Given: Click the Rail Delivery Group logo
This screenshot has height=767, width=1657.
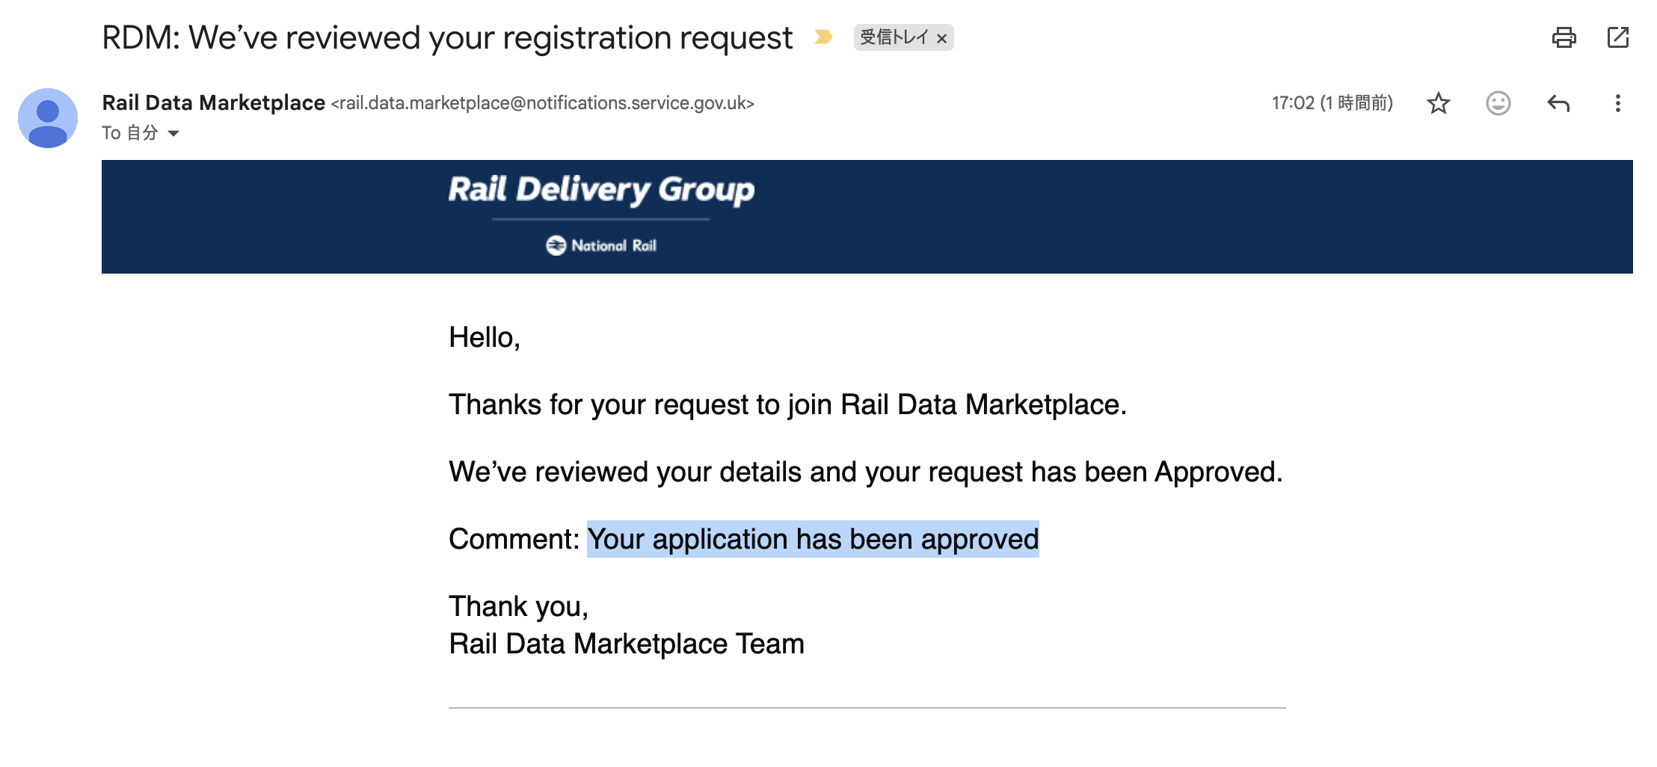Looking at the screenshot, I should 601,190.
